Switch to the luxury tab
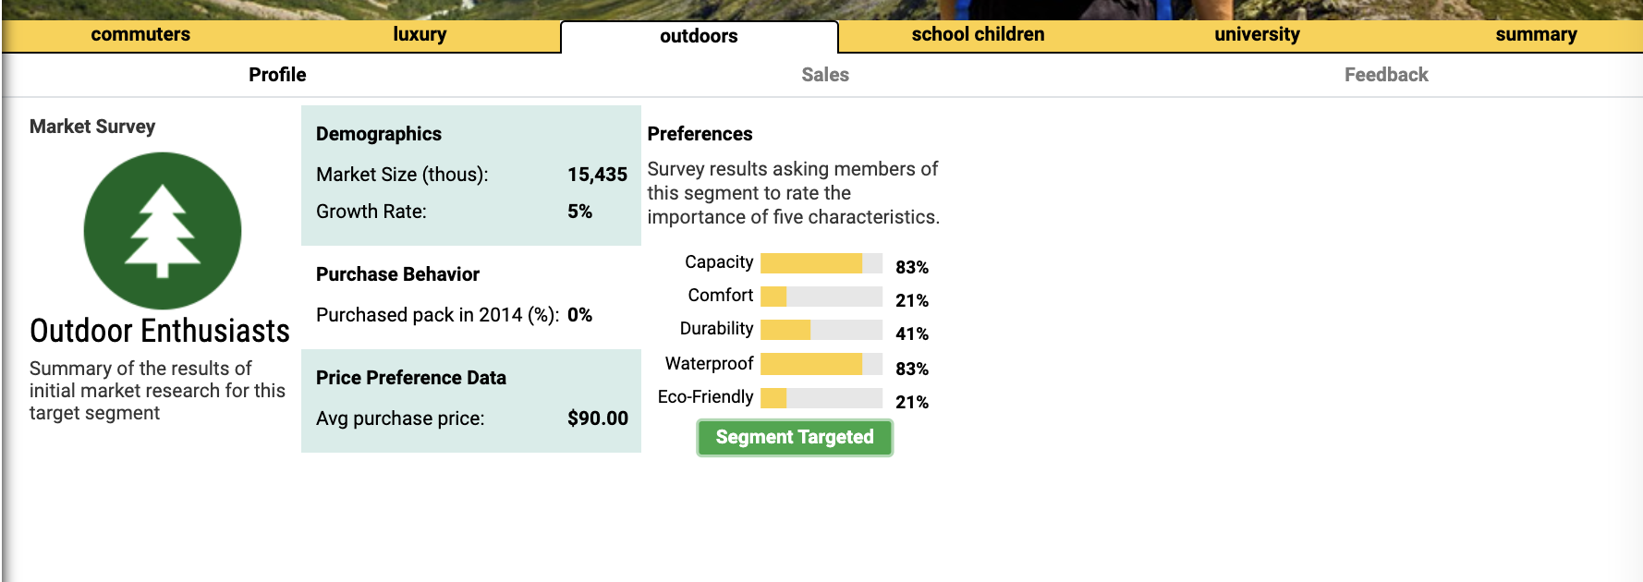The width and height of the screenshot is (1643, 582). coord(419,34)
